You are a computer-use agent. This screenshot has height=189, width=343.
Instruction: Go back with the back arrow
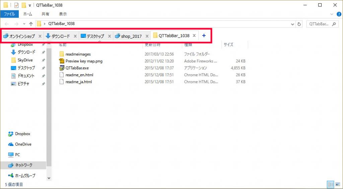[x=7, y=24]
